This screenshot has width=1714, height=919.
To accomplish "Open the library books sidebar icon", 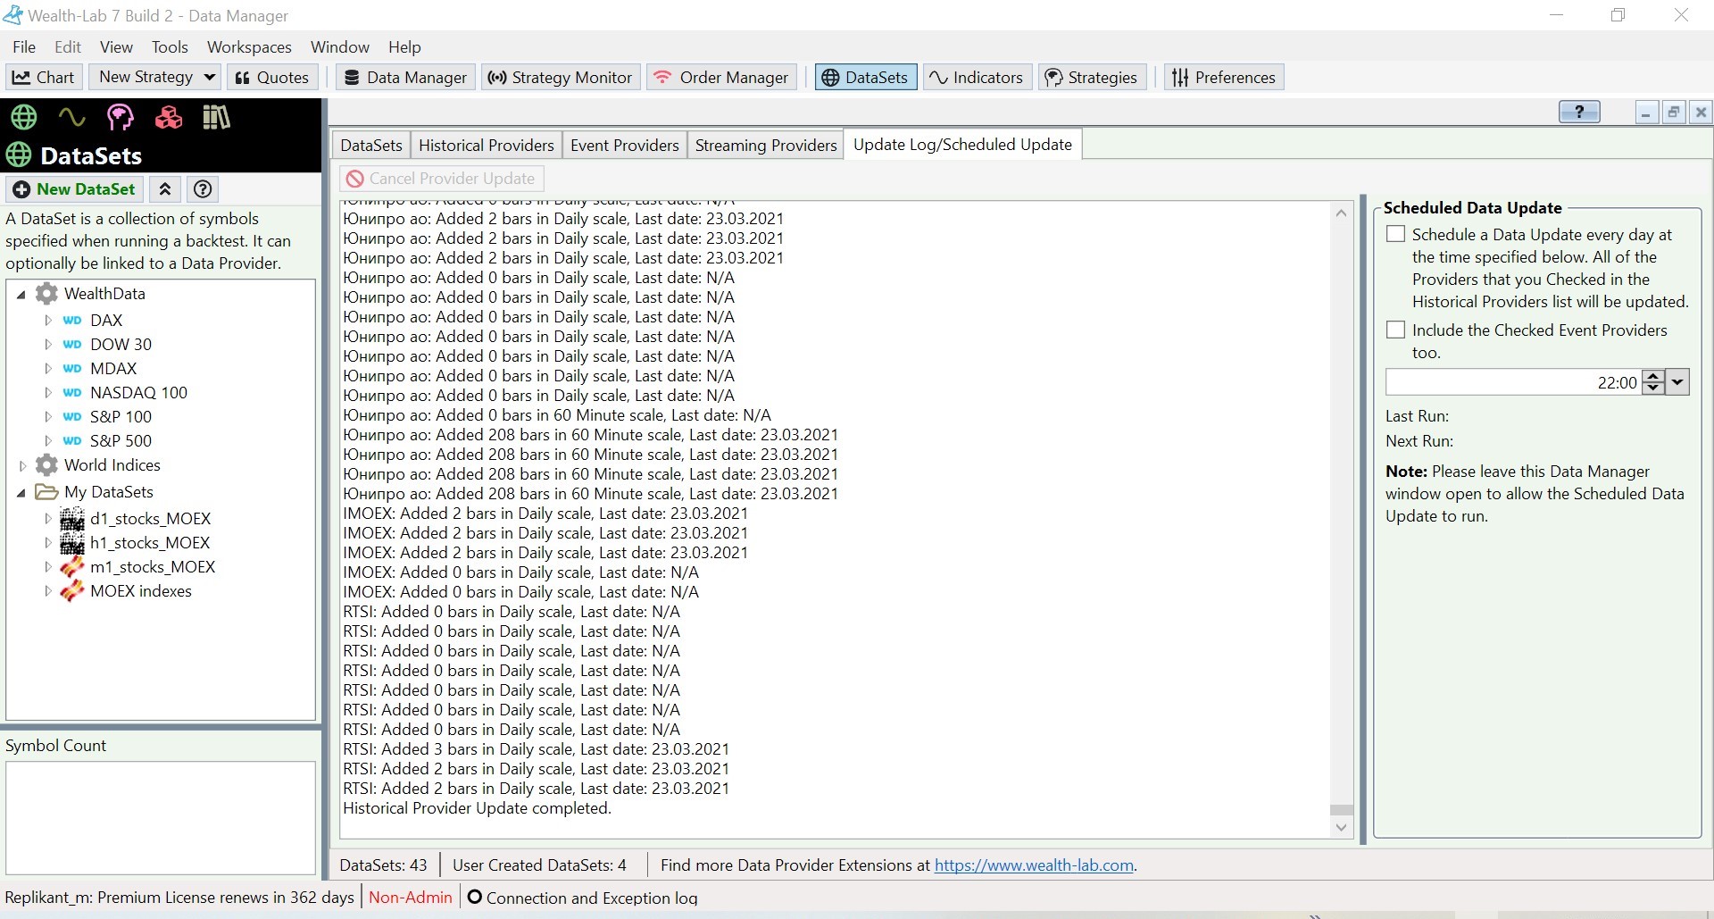I will 216,117.
